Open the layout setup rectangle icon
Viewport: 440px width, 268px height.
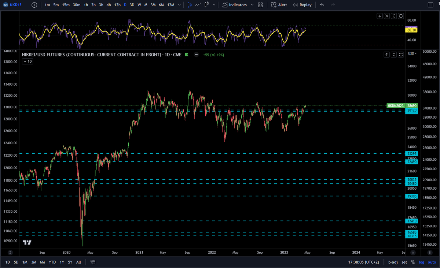coord(431,5)
